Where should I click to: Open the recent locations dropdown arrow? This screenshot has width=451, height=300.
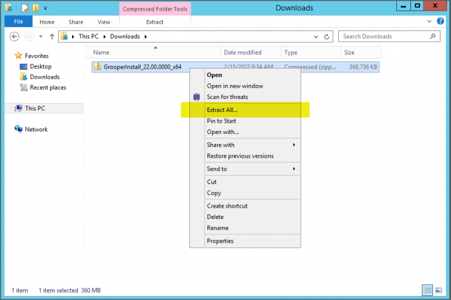coord(41,37)
